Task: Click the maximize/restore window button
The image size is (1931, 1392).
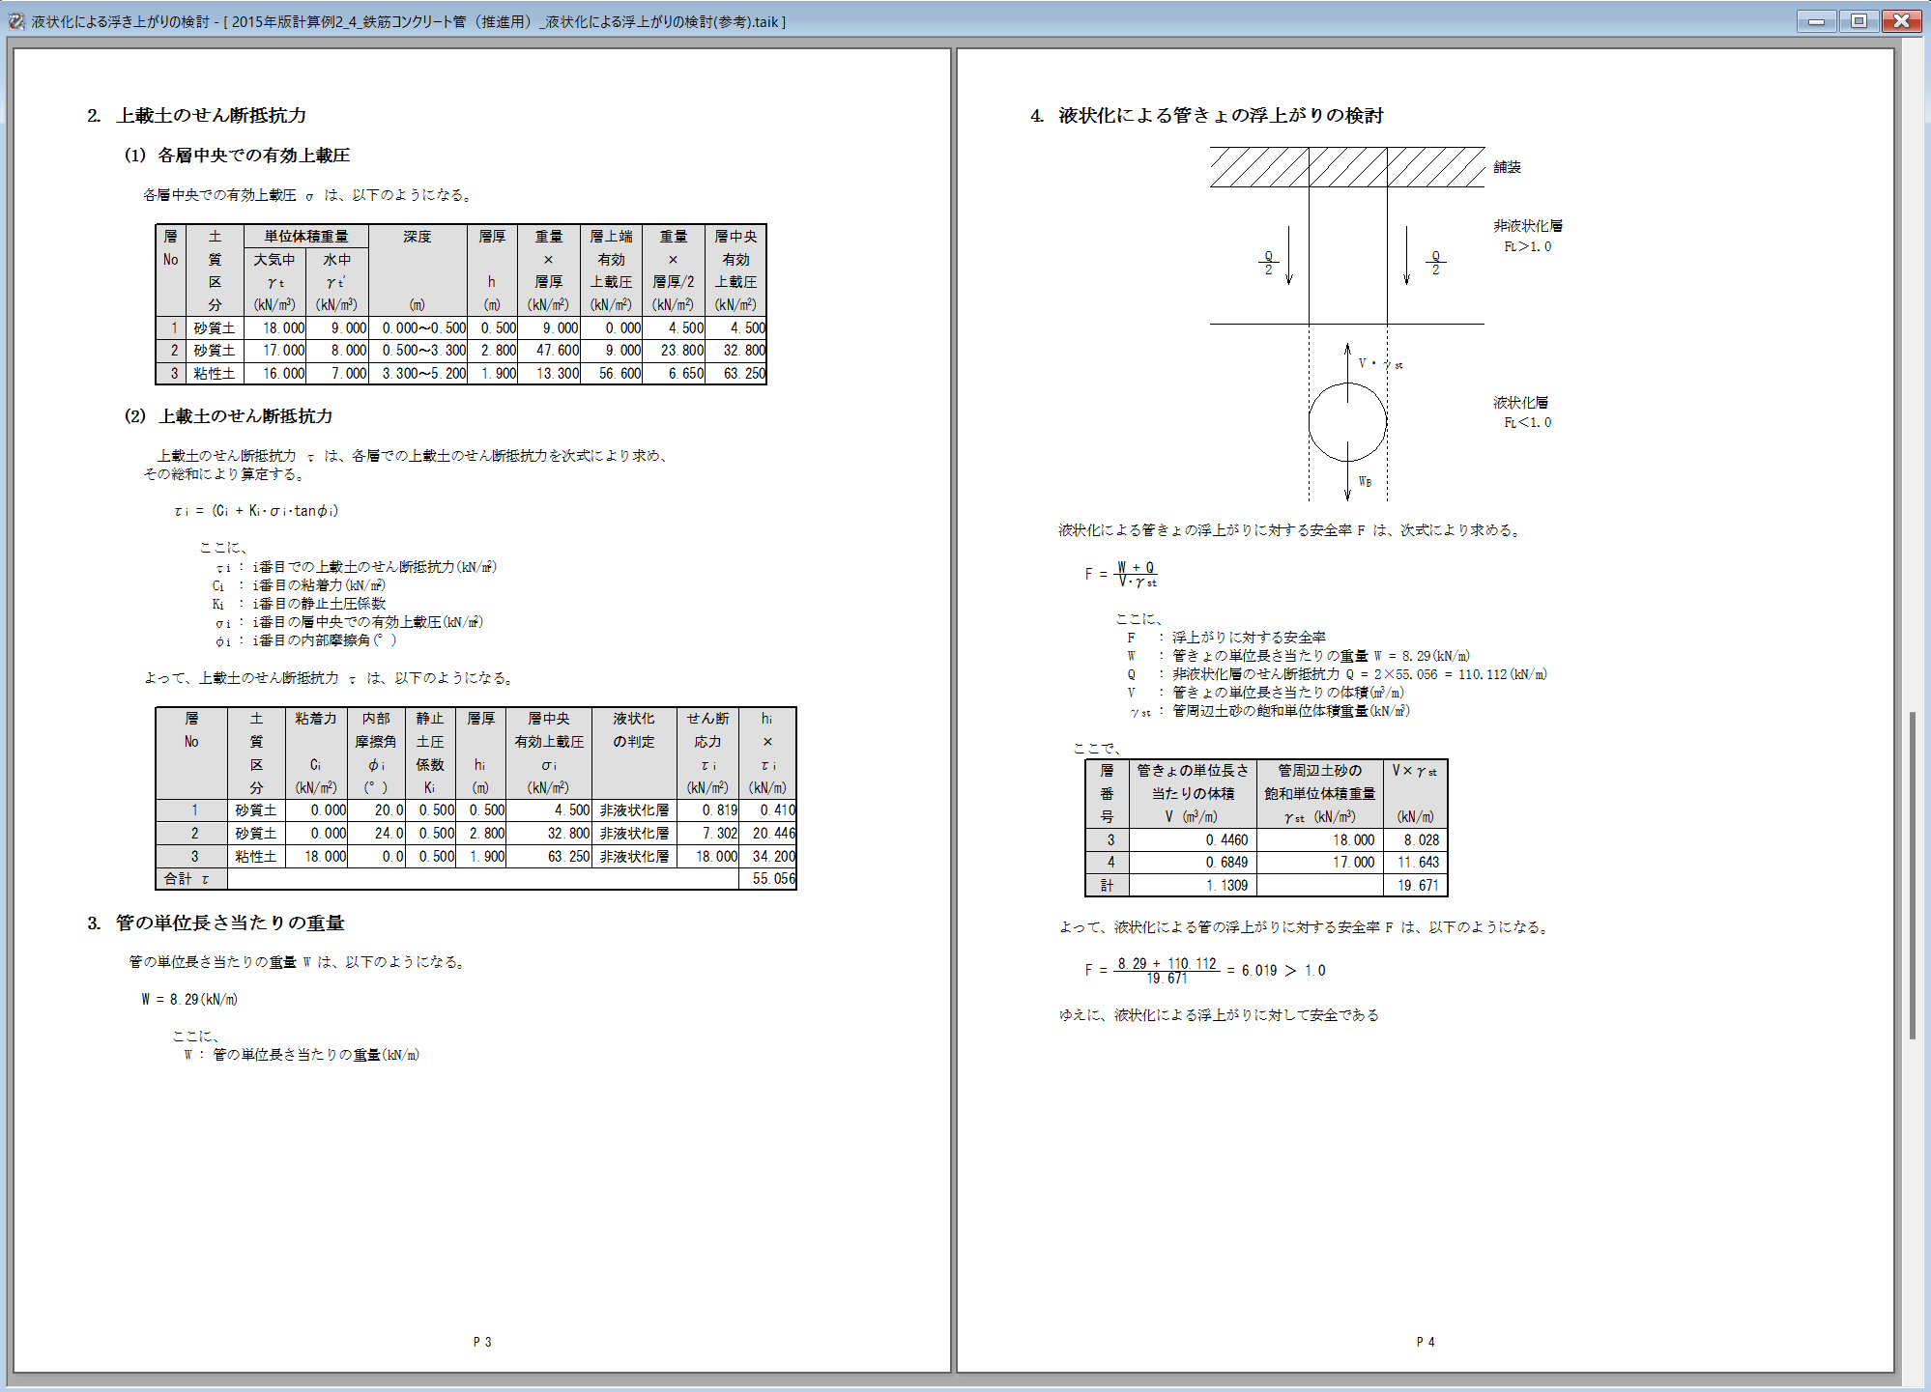Action: click(x=1859, y=20)
